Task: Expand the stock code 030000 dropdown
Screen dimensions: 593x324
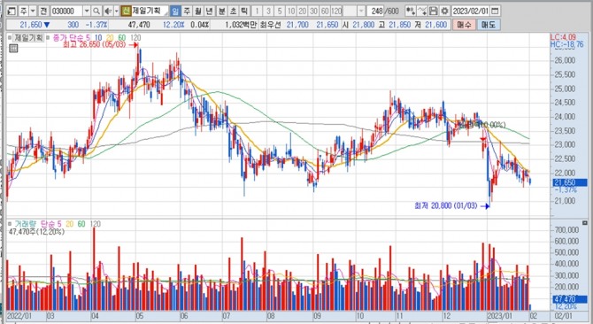Action: tap(87, 11)
